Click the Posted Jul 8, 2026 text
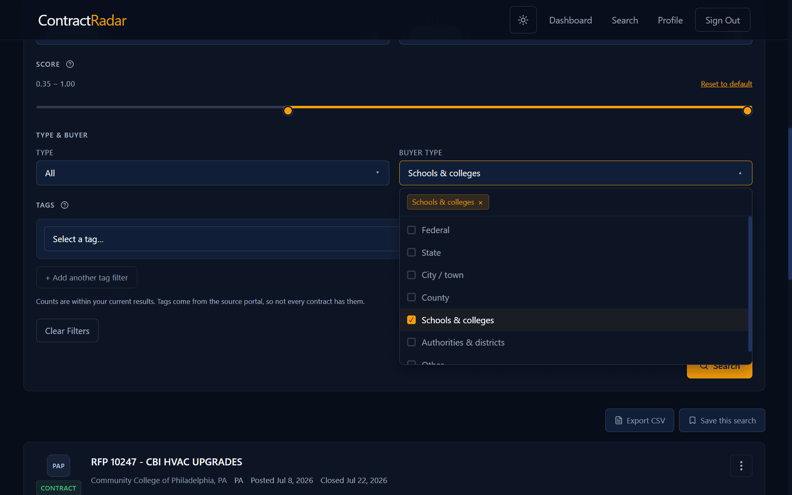Screen dimensions: 792x495 click(282, 481)
